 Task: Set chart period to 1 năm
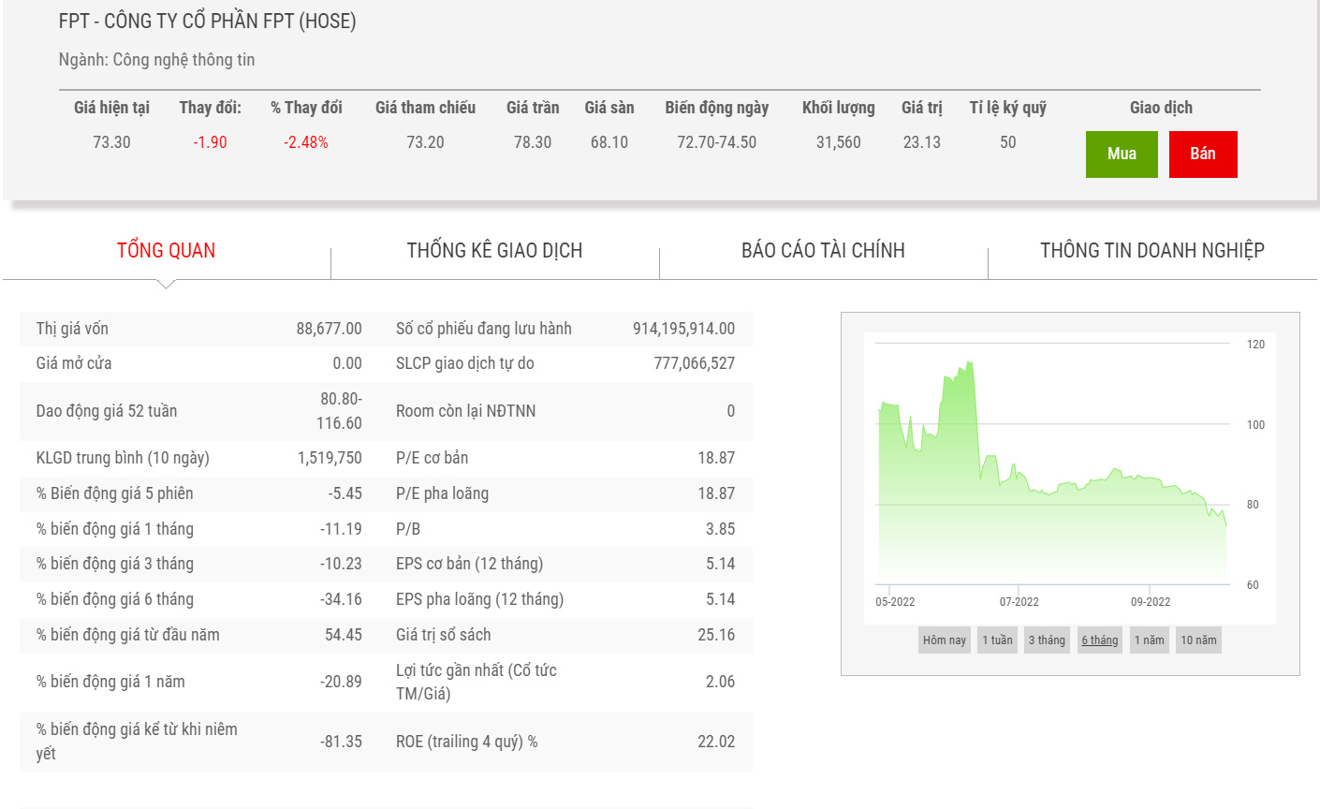point(1149,640)
